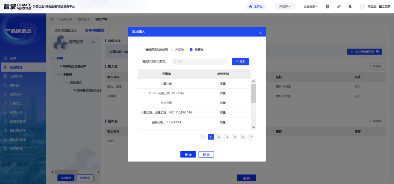394x184 pixels.
Task: Click the 新增 button in dialog
Action: pos(188,155)
